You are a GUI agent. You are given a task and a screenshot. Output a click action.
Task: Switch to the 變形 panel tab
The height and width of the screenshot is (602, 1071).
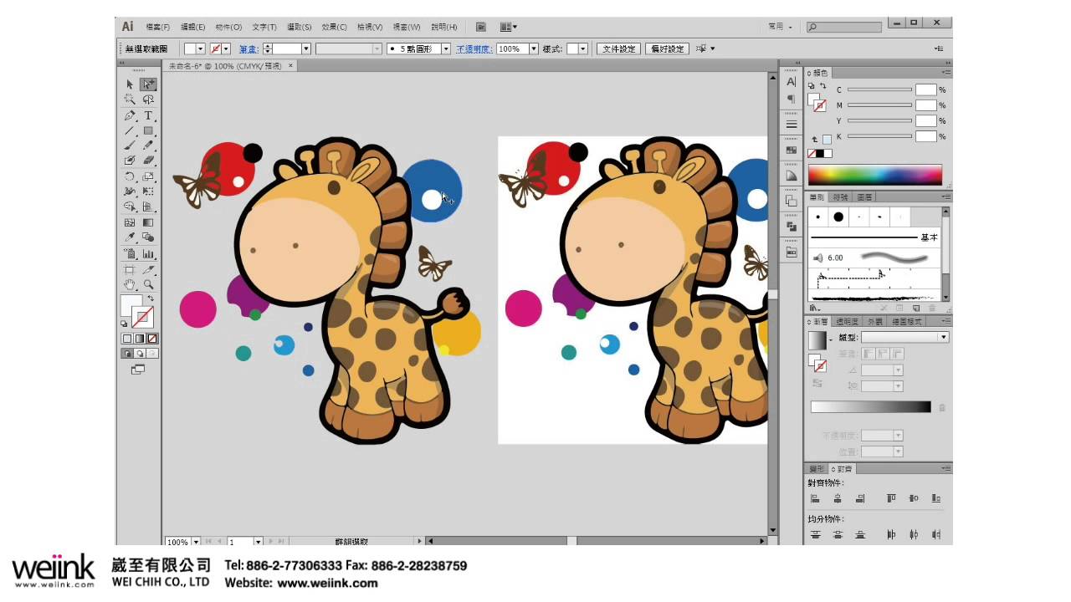pos(816,469)
